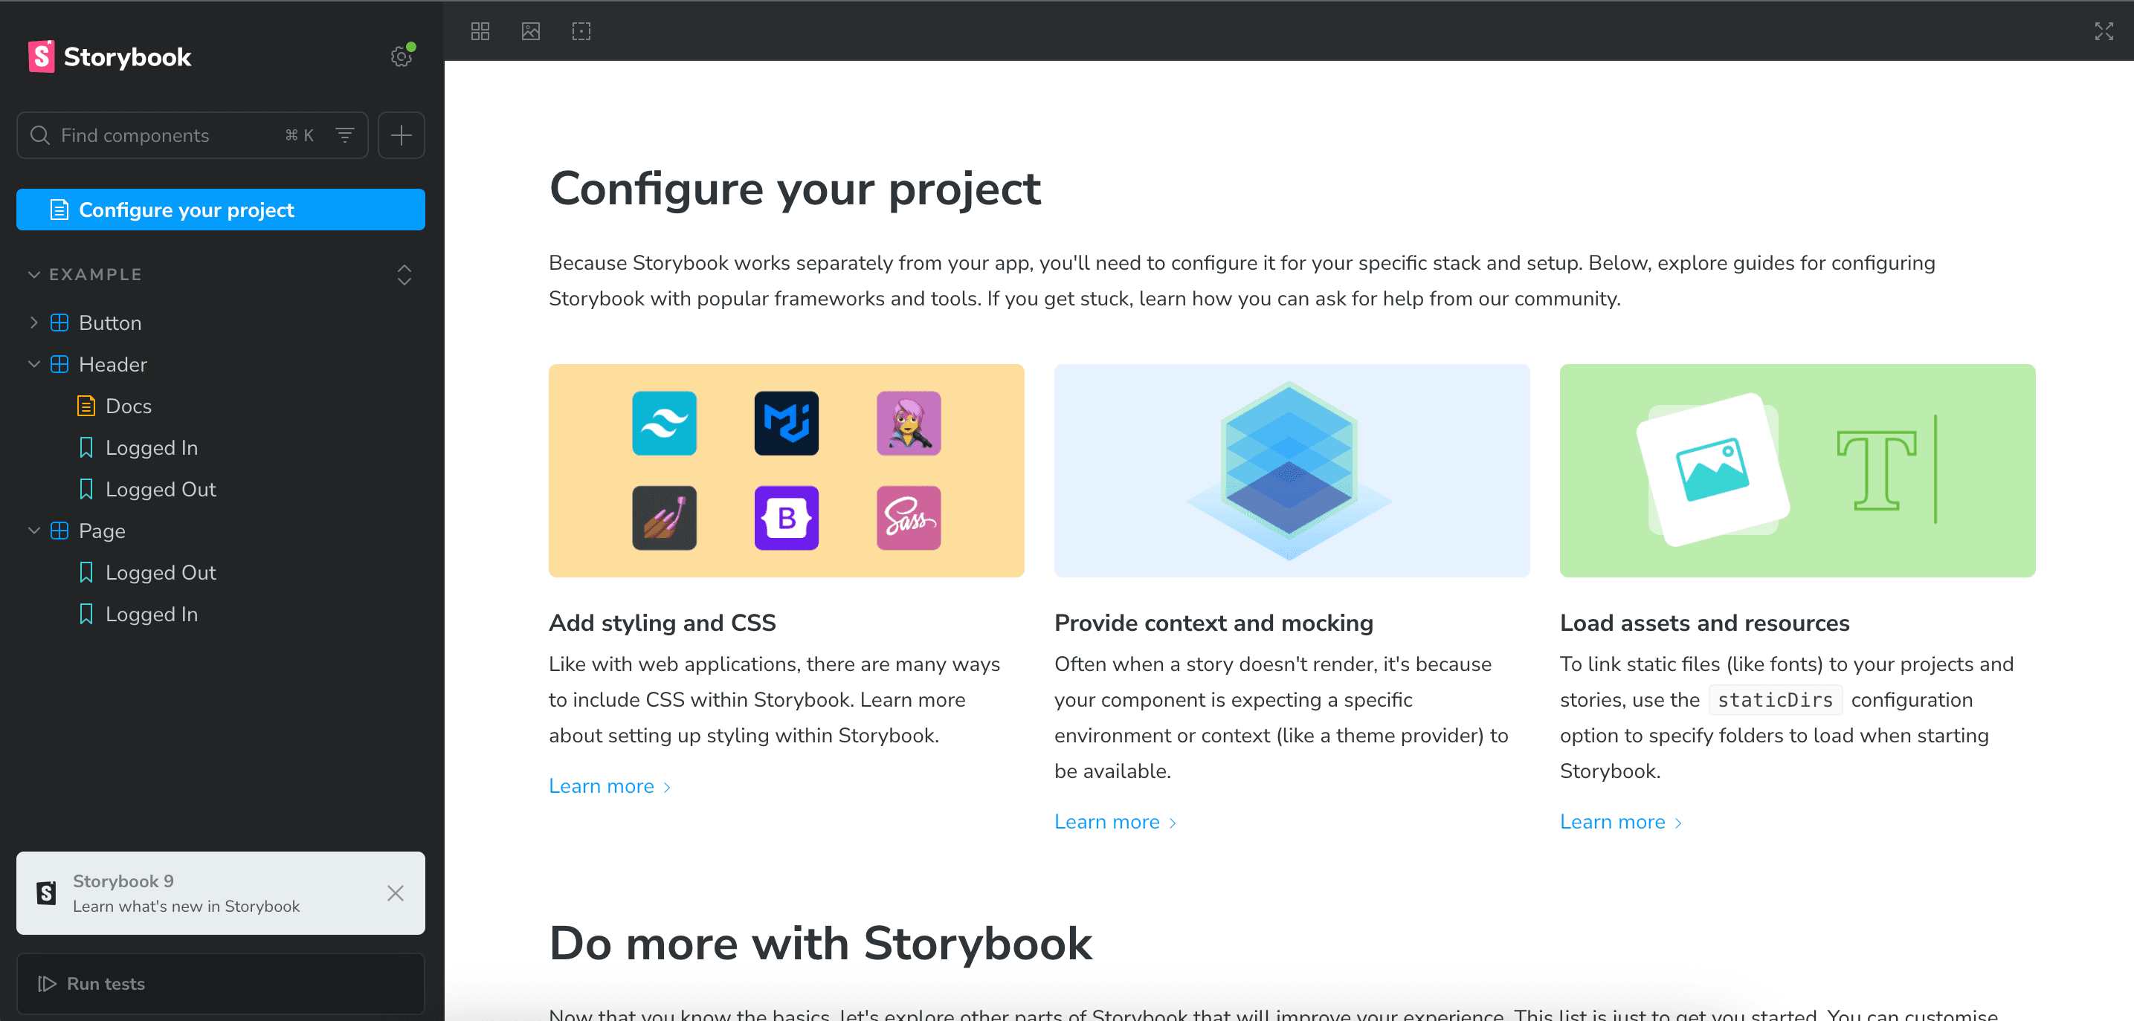Screen dimensions: 2134x1021
Task: Collapse the Page component
Action: point(34,531)
